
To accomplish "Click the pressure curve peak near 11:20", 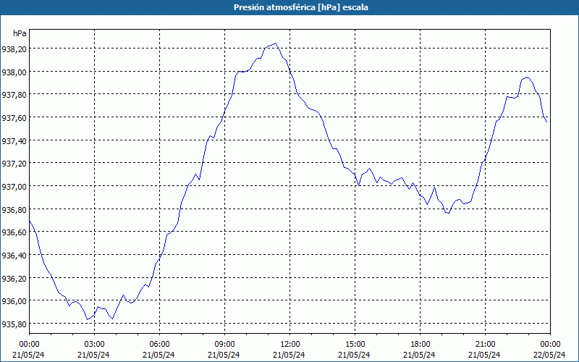I will (276, 43).
